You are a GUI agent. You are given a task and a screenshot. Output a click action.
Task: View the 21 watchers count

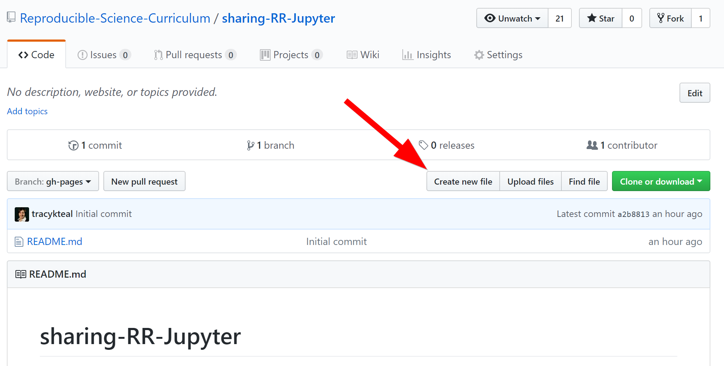tap(560, 18)
